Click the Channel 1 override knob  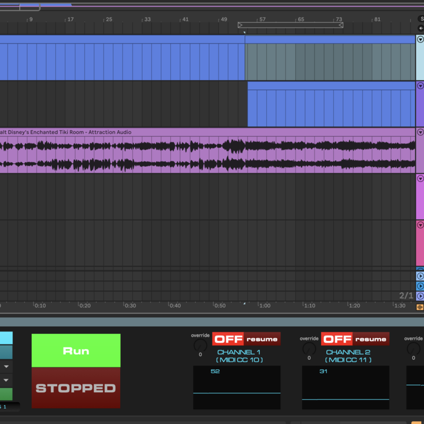pos(200,346)
